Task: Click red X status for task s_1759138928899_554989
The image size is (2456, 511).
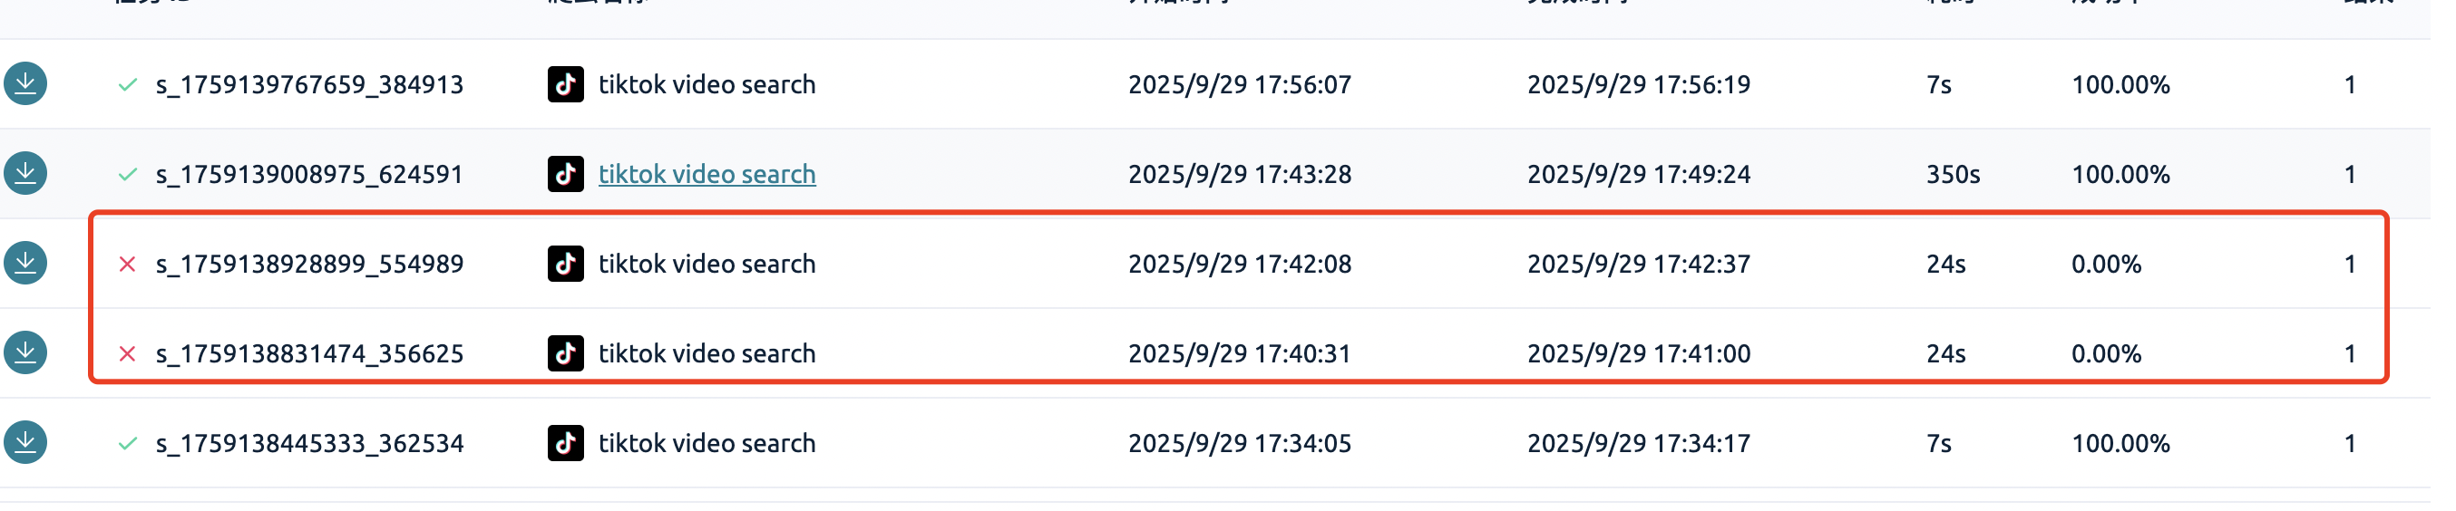Action: coord(128,265)
